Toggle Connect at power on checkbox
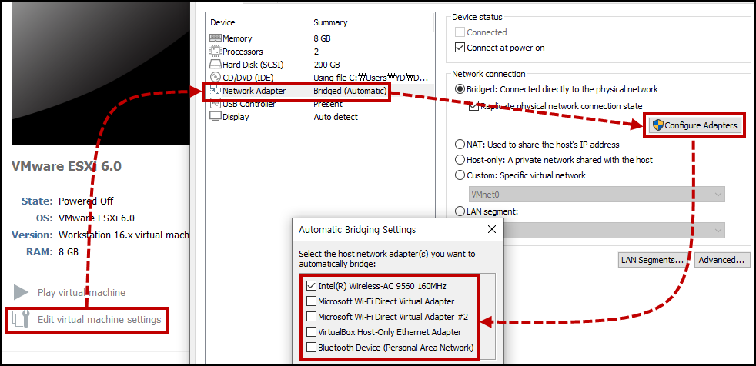The width and height of the screenshot is (756, 366). 460,48
